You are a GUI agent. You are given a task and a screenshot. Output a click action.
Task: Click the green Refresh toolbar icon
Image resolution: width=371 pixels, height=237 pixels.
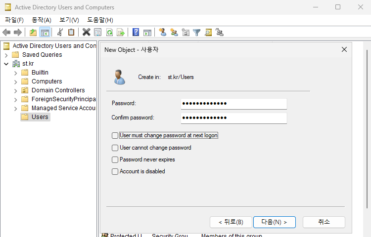[109, 32]
